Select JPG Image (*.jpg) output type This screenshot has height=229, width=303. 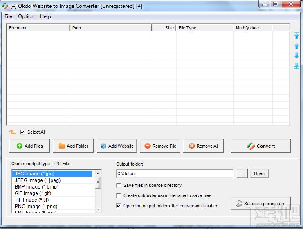click(x=52, y=173)
